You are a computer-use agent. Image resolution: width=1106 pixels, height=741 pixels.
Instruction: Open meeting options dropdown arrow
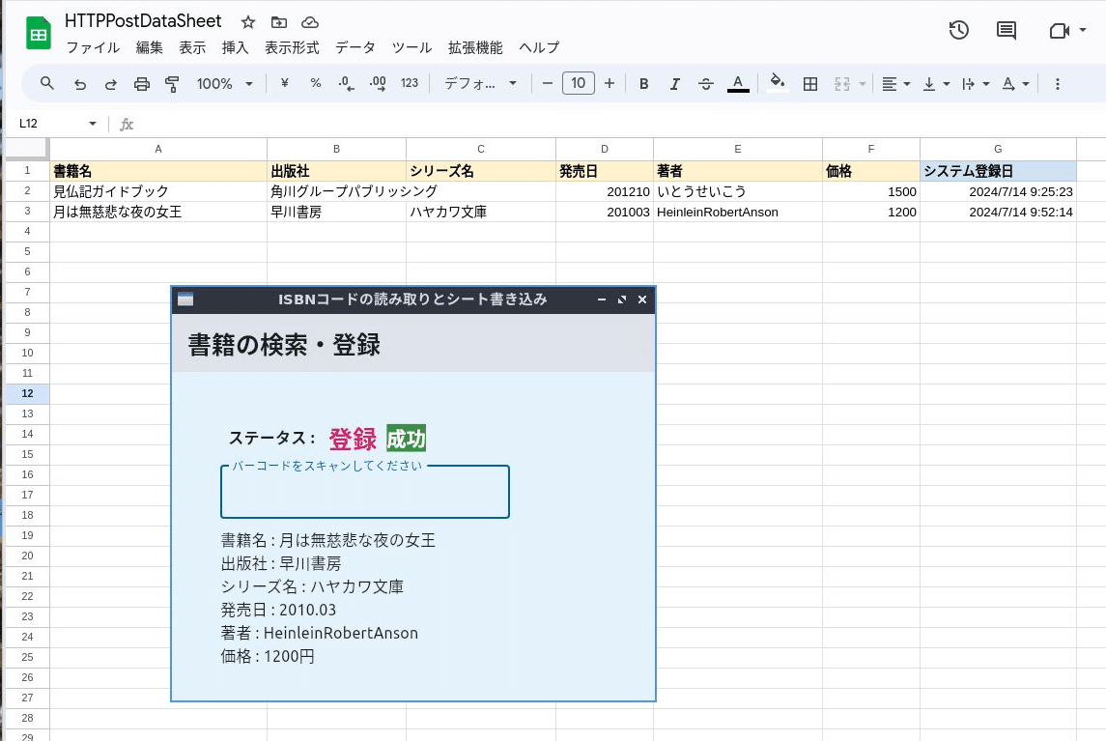[1083, 30]
